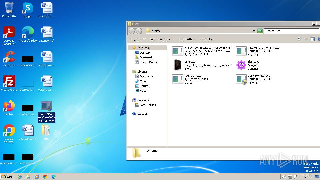Select Saint-Menace.exe in Files window

253,79
